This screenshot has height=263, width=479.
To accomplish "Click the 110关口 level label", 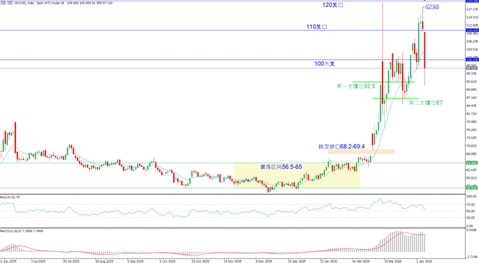I will point(318,27).
